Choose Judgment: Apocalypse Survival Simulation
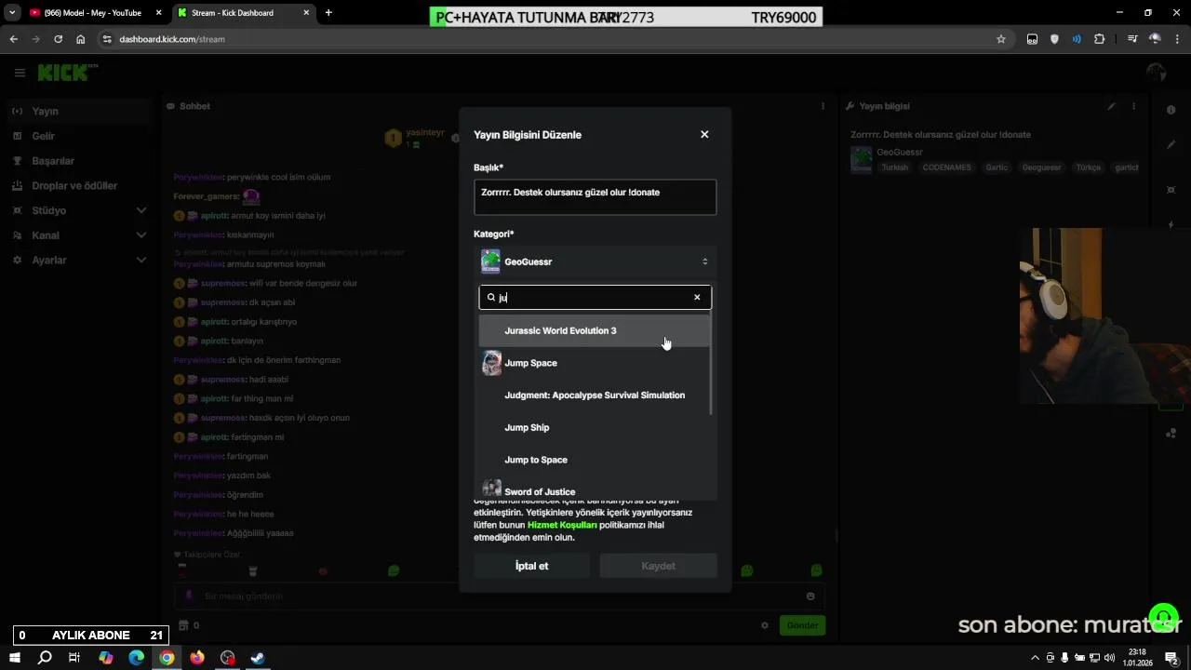The image size is (1191, 670). coord(595,395)
